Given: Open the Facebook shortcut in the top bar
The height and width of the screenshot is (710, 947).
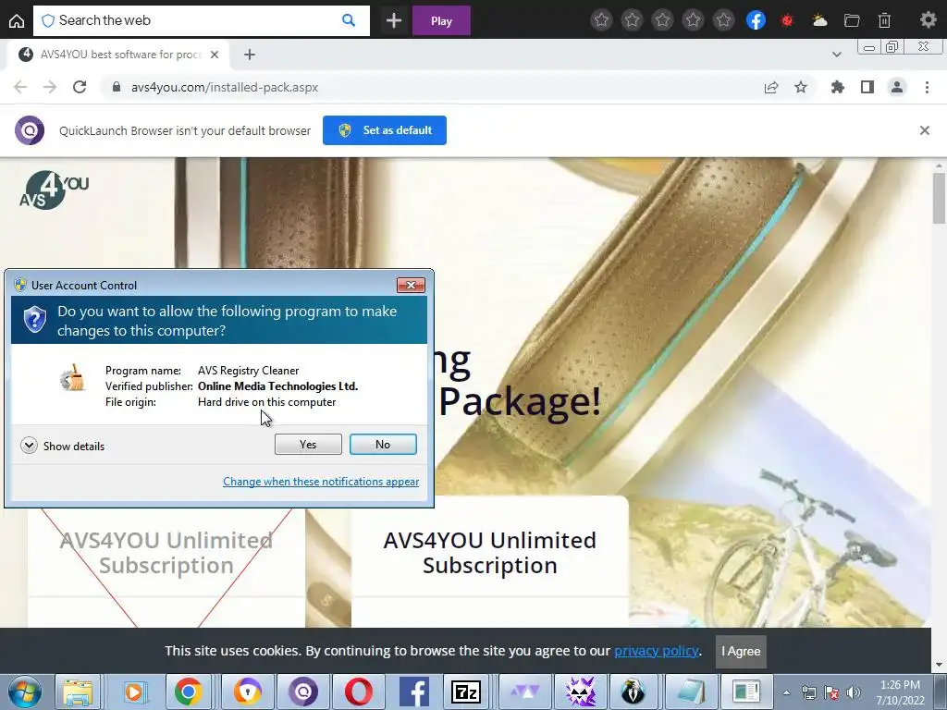Looking at the screenshot, I should tap(756, 20).
